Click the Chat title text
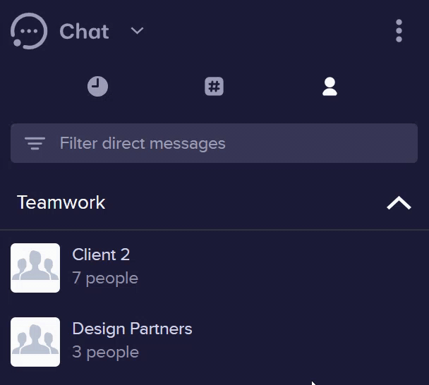 point(84,32)
